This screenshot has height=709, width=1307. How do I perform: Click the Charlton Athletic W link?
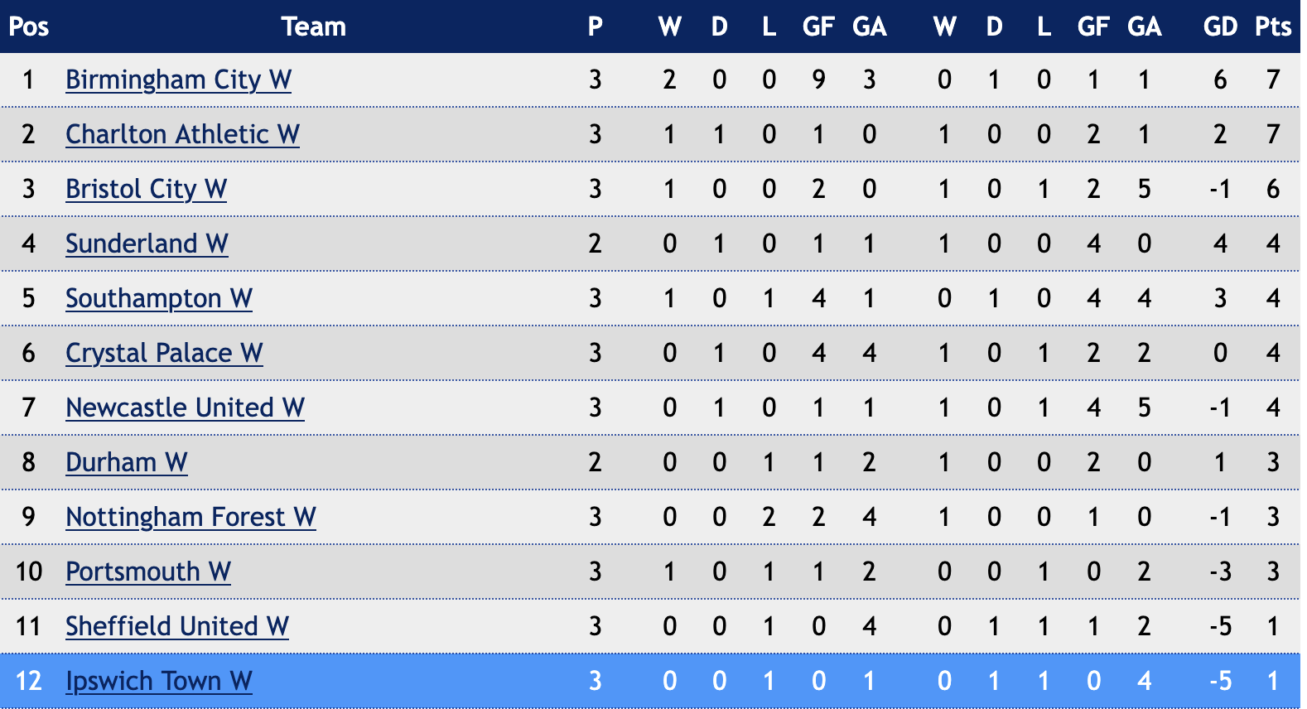(x=182, y=134)
